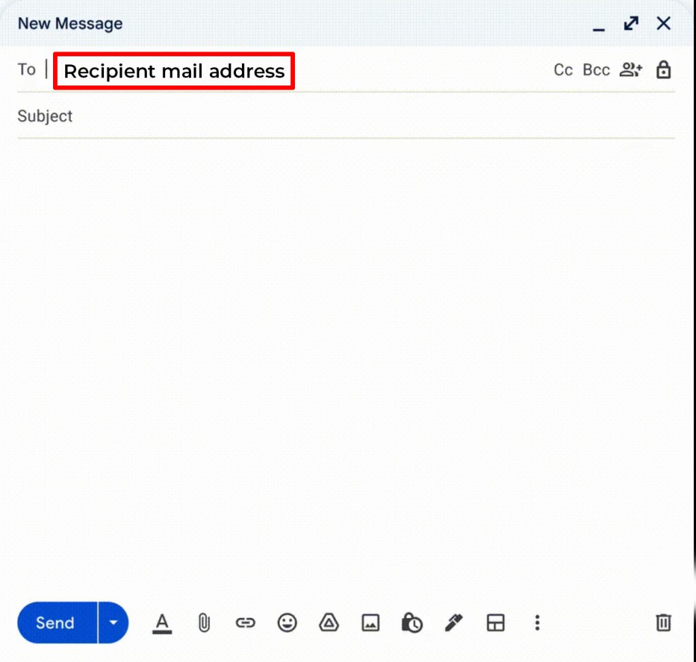The width and height of the screenshot is (696, 662).
Task: Insert files using Google Drive
Action: pyautogui.click(x=328, y=623)
